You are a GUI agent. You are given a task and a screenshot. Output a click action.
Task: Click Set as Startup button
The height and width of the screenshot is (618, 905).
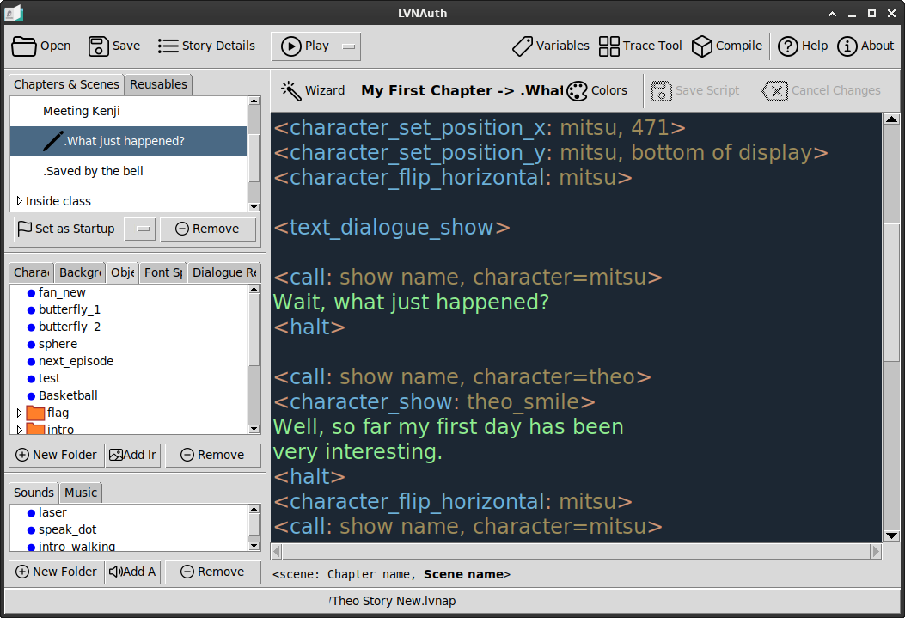pos(66,229)
